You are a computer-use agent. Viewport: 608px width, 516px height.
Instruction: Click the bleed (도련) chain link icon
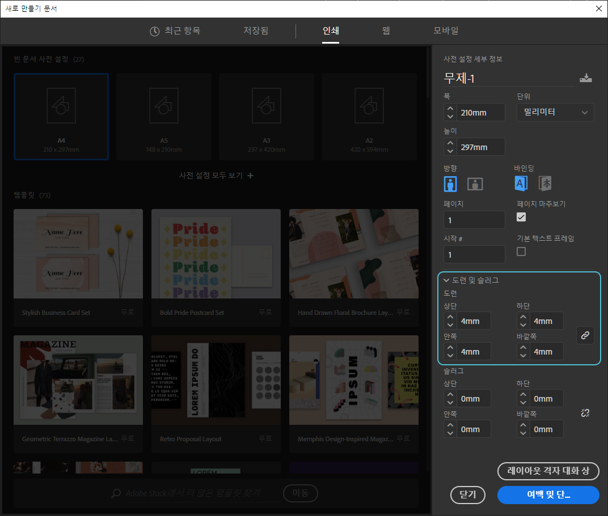[585, 336]
